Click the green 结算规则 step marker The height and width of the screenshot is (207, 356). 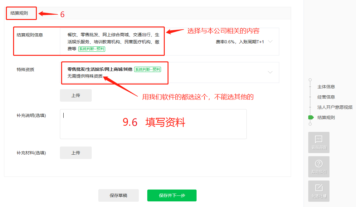[x=311, y=118]
